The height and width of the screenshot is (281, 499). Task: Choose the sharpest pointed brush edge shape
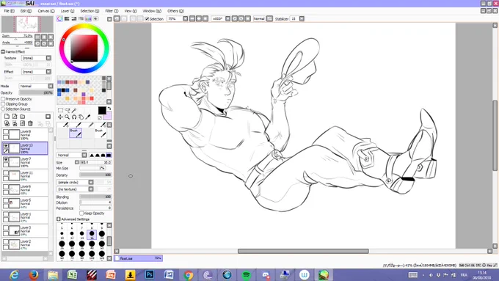click(92, 156)
